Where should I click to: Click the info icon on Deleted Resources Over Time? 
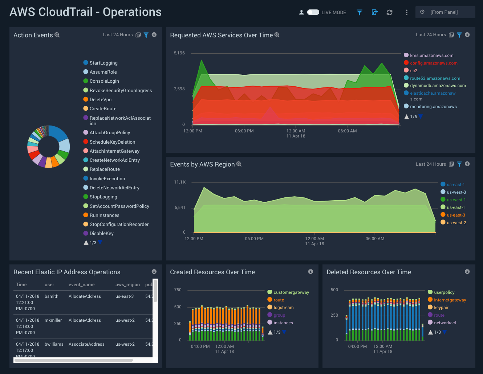tap(467, 271)
